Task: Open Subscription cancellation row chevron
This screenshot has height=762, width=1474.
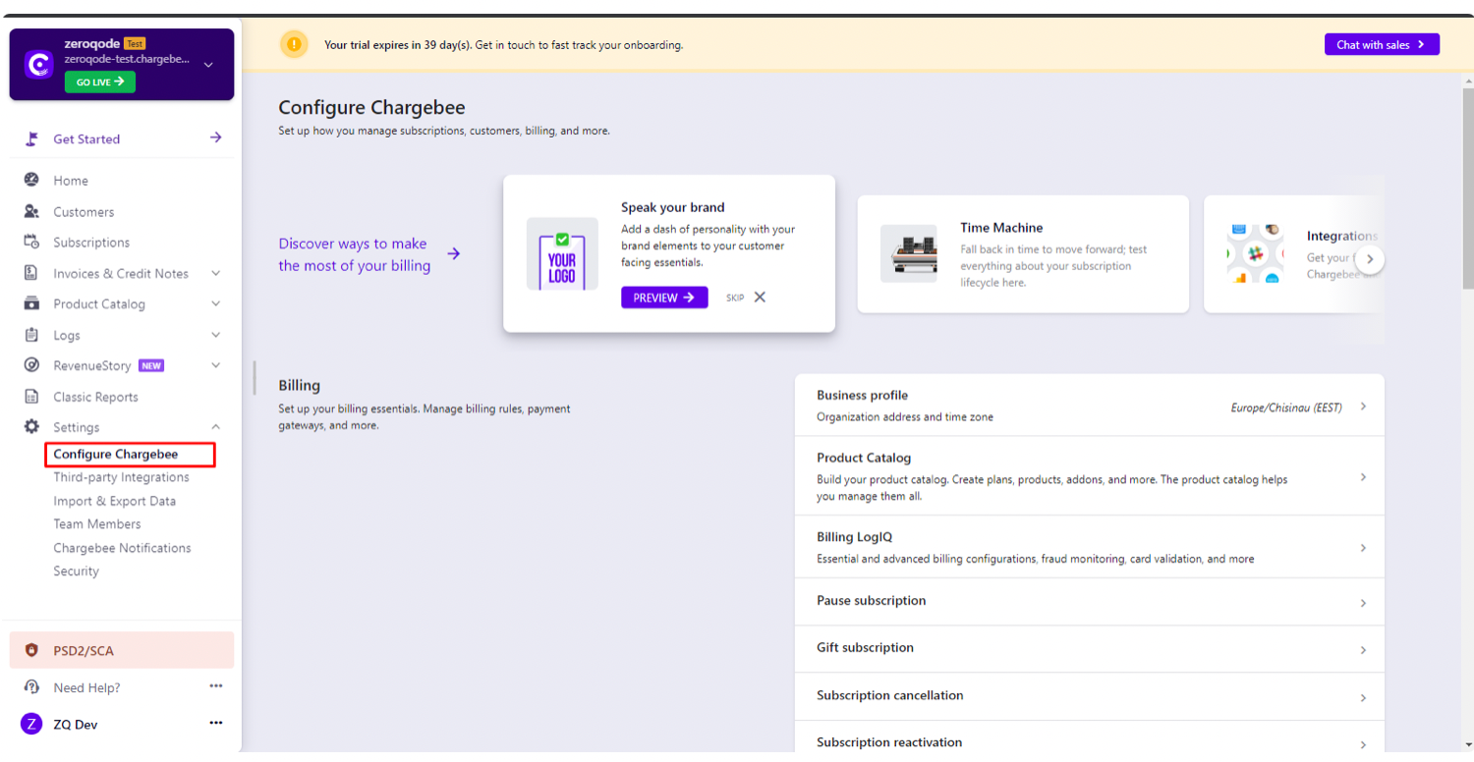Action: 1363,697
